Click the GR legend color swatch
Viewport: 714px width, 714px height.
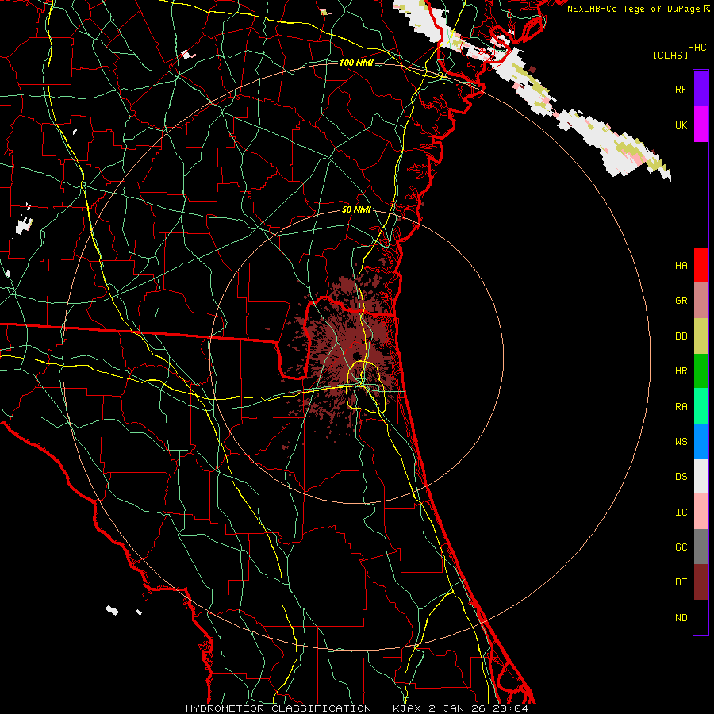(701, 301)
